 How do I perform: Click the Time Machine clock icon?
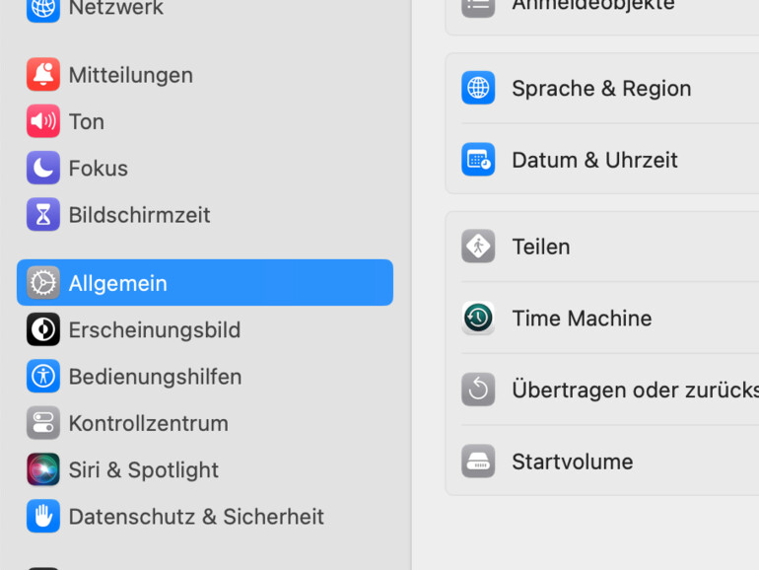tap(478, 318)
